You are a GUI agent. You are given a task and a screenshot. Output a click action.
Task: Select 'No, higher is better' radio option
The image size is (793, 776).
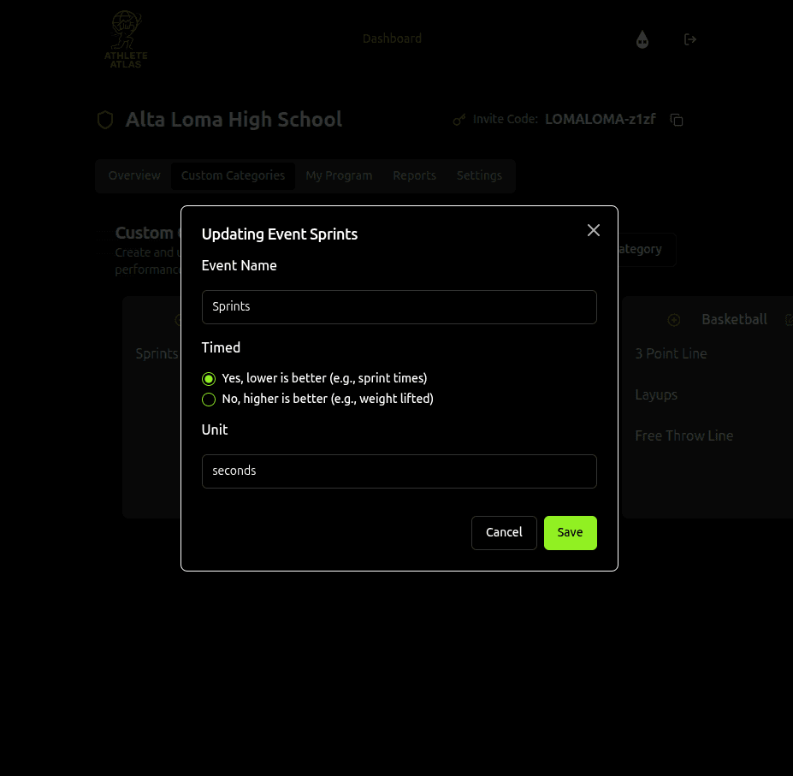tap(209, 400)
